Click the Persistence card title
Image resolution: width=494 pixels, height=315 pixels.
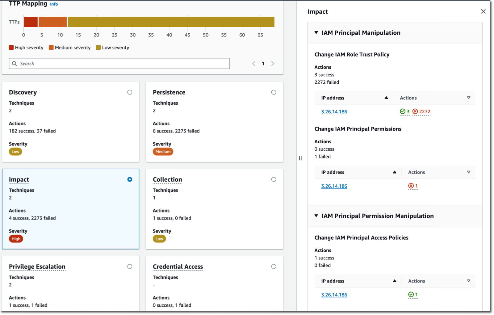pyautogui.click(x=169, y=92)
